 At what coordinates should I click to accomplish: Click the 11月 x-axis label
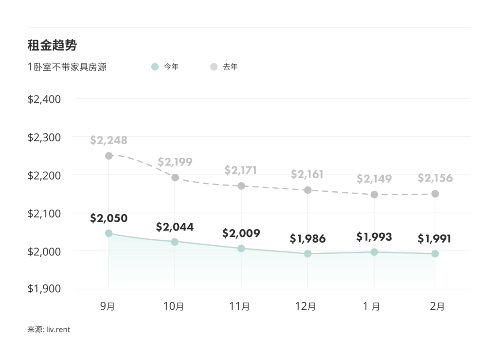(241, 307)
